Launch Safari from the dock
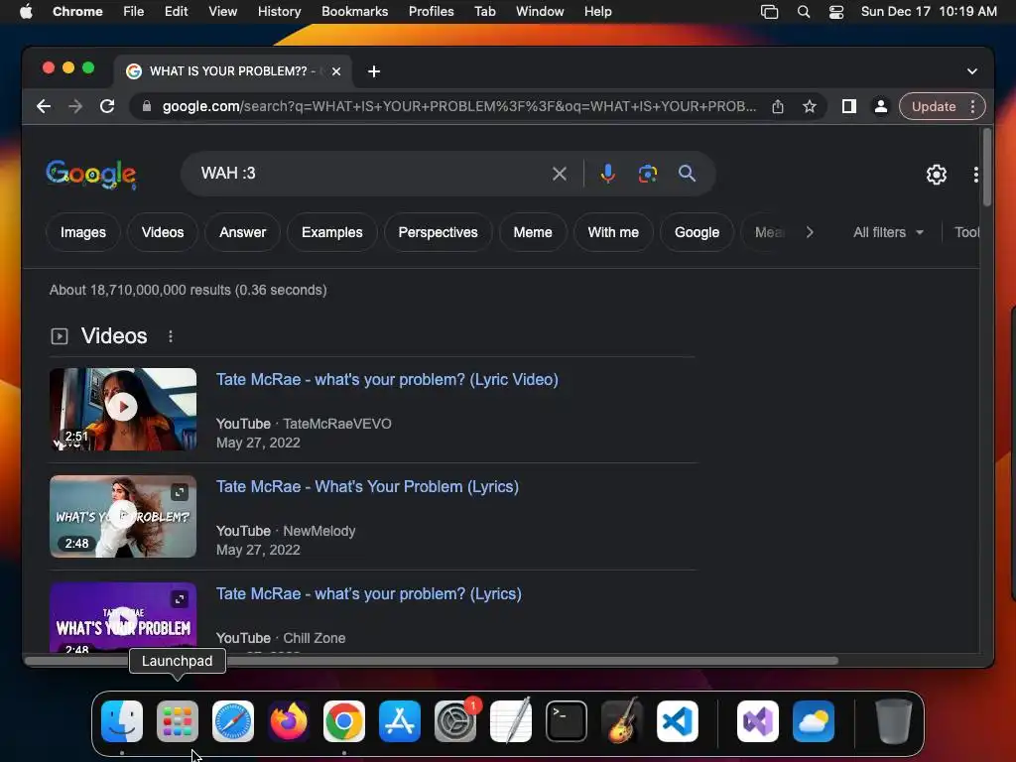The width and height of the screenshot is (1016, 762). click(232, 721)
